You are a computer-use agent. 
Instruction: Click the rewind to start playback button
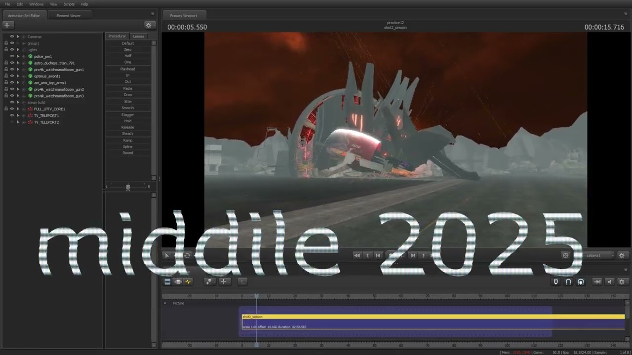tap(357, 255)
